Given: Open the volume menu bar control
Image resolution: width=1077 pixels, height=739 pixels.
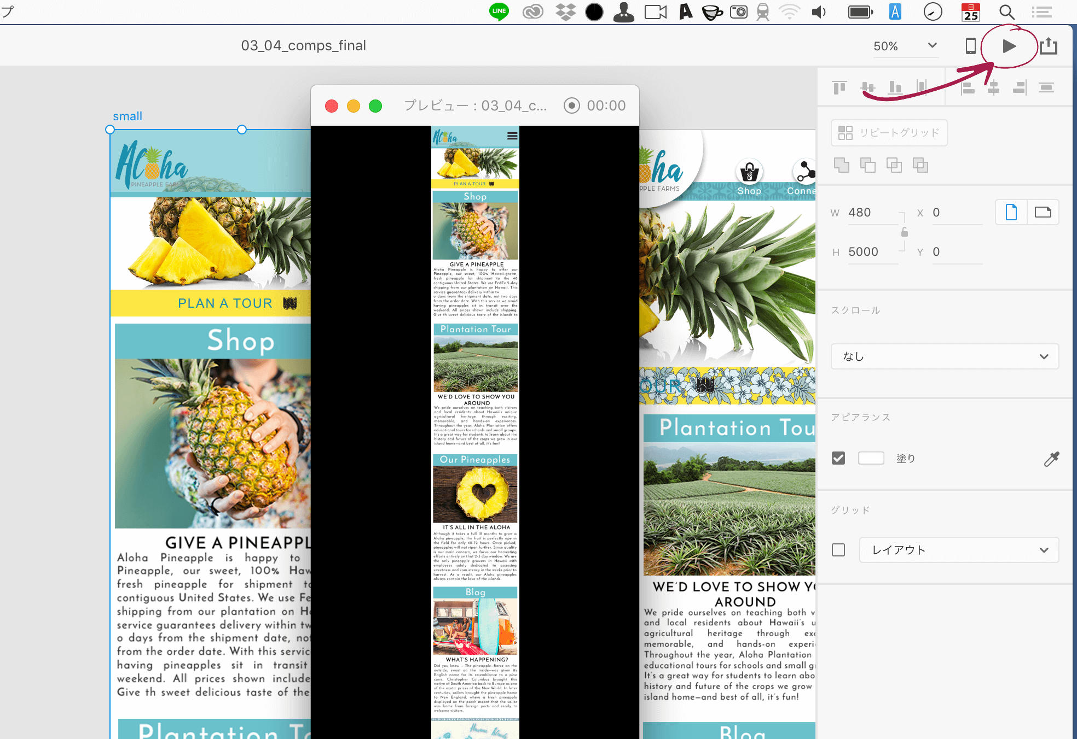Looking at the screenshot, I should coord(819,12).
